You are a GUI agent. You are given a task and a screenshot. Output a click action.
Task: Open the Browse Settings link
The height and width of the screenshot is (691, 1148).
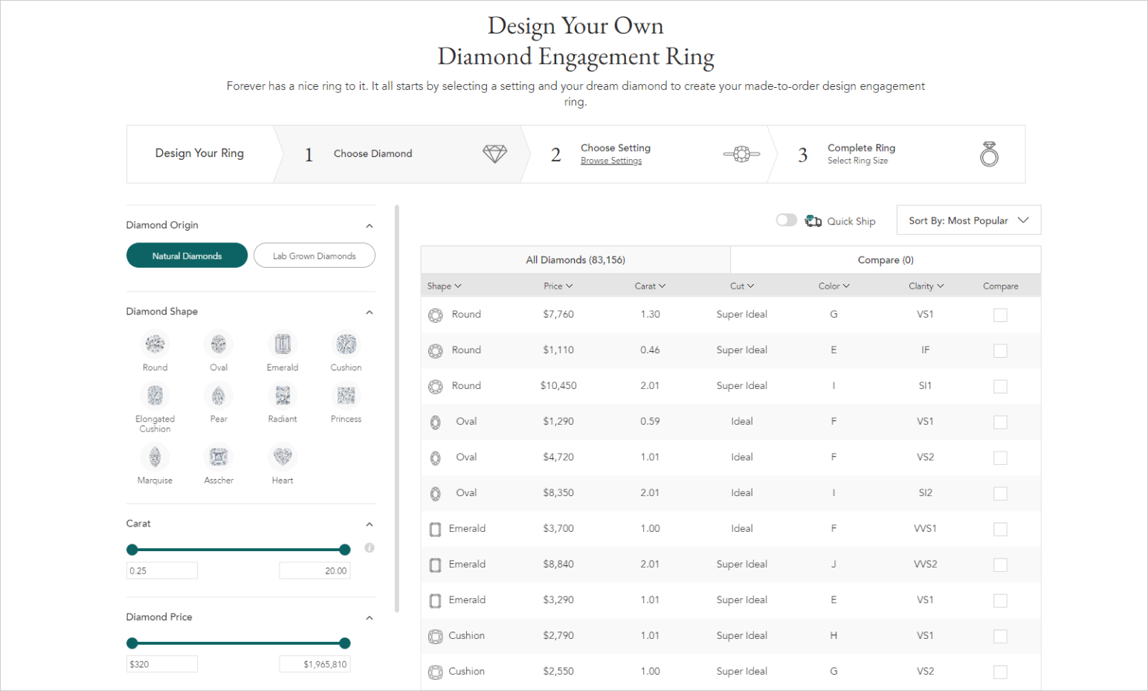pyautogui.click(x=611, y=161)
